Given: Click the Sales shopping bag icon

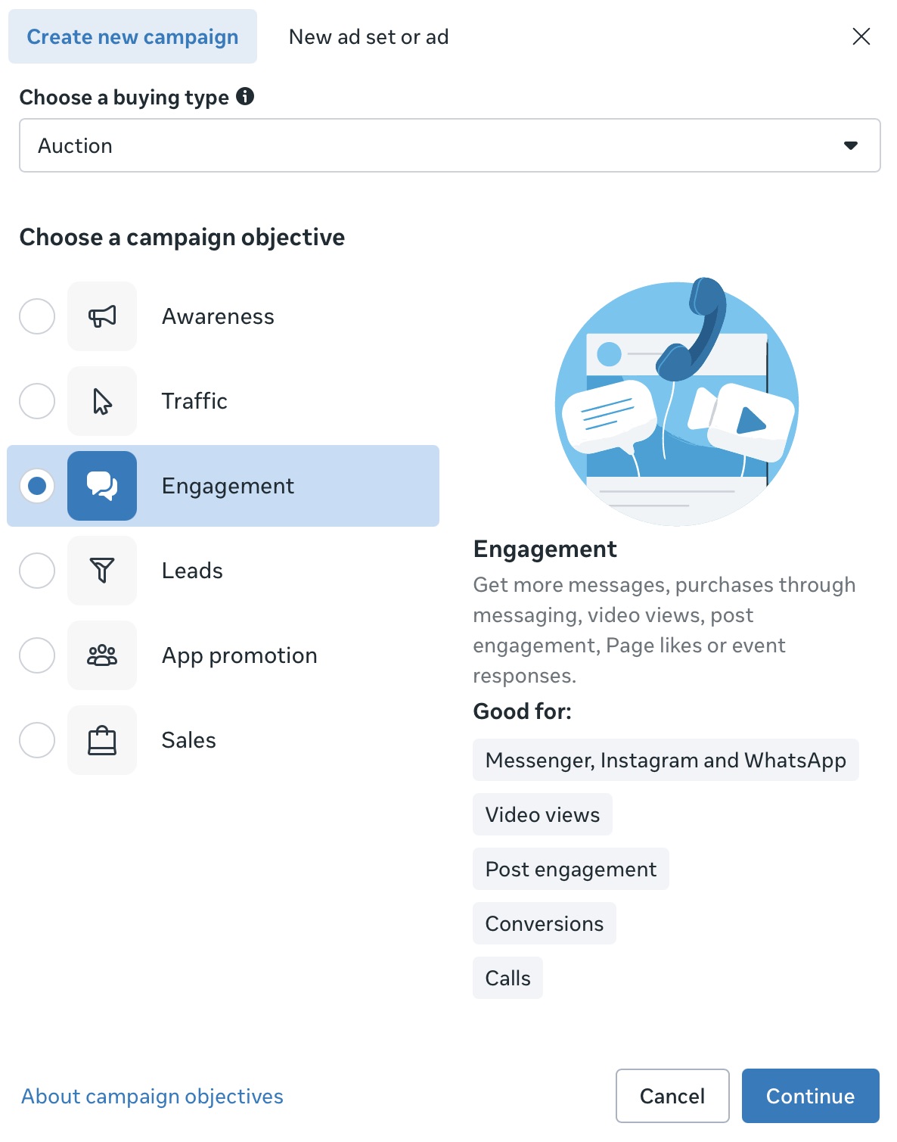Looking at the screenshot, I should [x=102, y=740].
